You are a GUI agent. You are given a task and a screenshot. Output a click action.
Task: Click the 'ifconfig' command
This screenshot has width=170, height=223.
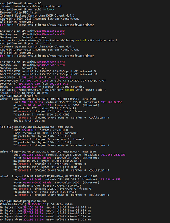pos(30,96)
